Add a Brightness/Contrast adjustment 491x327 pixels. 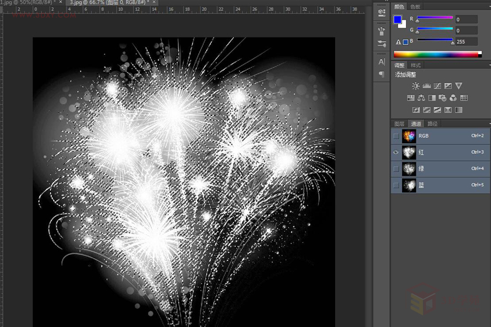[415, 86]
